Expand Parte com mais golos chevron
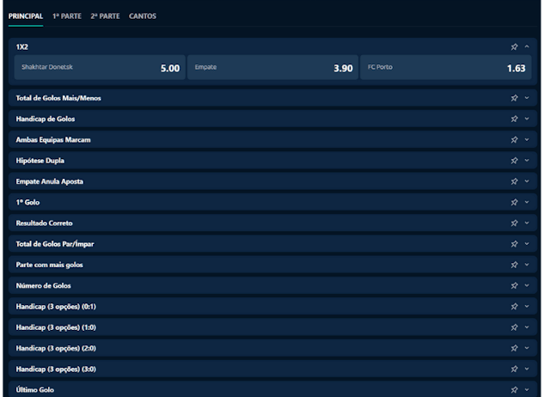Screen dimensions: 544x397 click(x=526, y=265)
